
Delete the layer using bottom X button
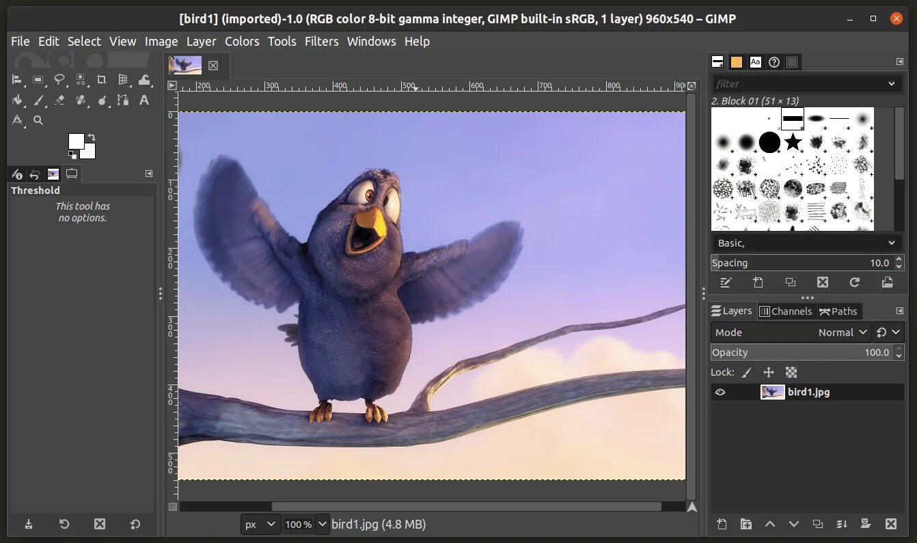pos(891,525)
